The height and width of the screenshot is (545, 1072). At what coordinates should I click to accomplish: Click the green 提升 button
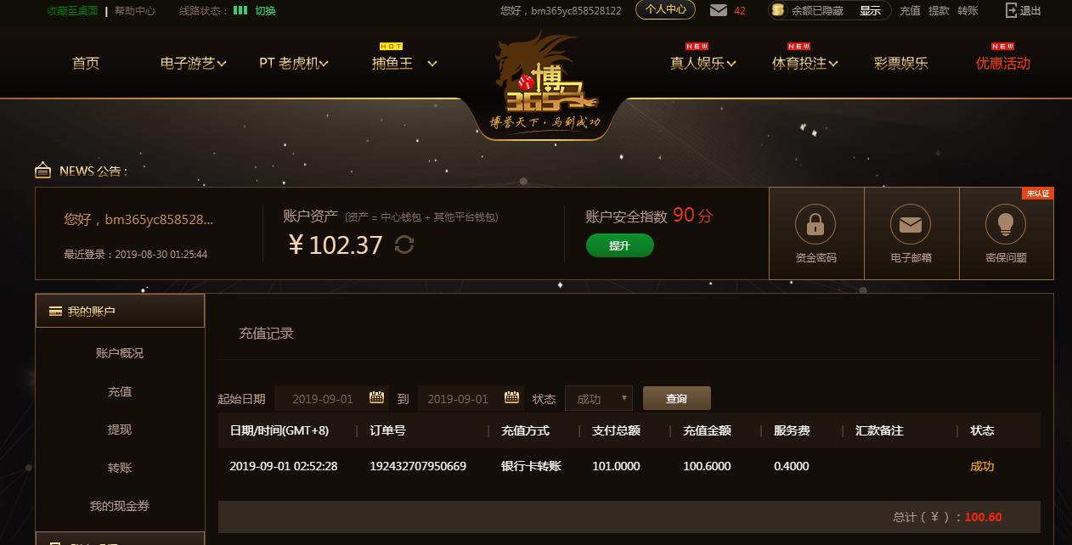point(620,245)
